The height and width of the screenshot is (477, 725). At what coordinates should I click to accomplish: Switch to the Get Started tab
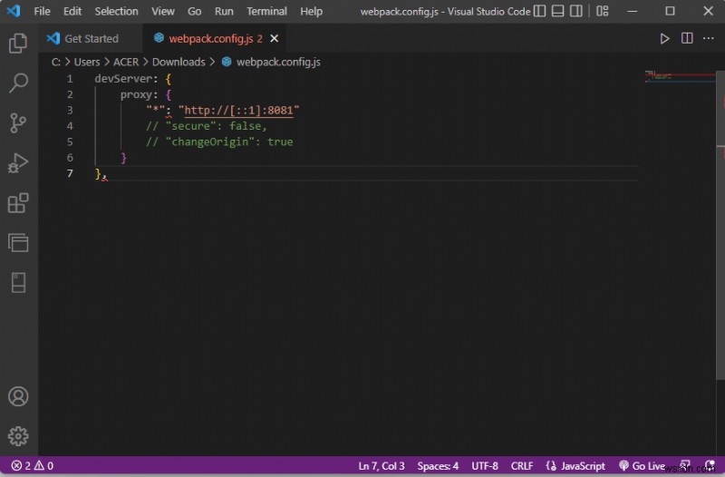pyautogui.click(x=91, y=39)
